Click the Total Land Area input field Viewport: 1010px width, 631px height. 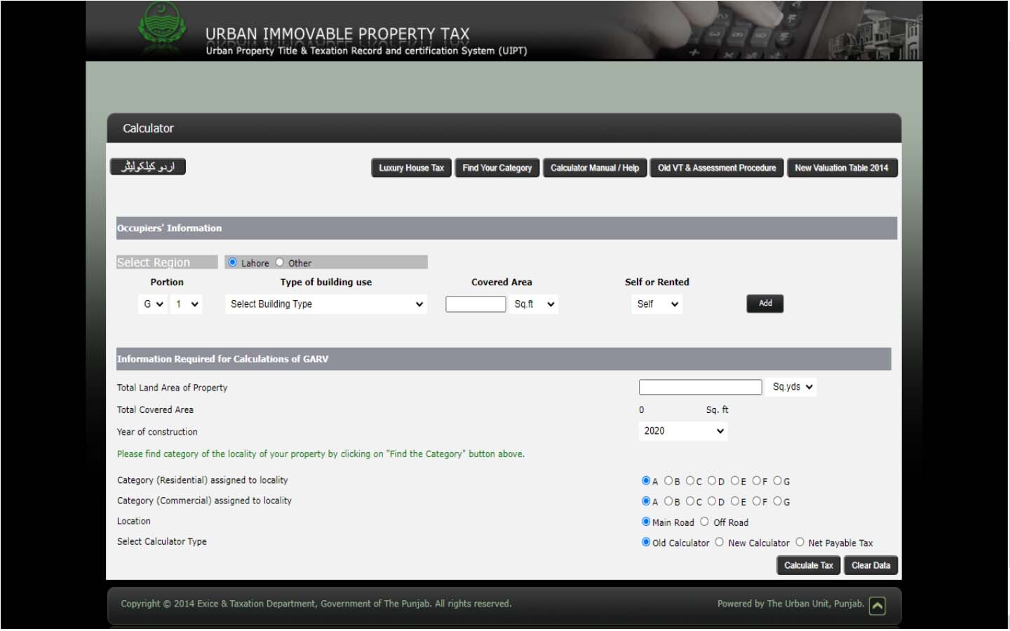click(x=700, y=387)
